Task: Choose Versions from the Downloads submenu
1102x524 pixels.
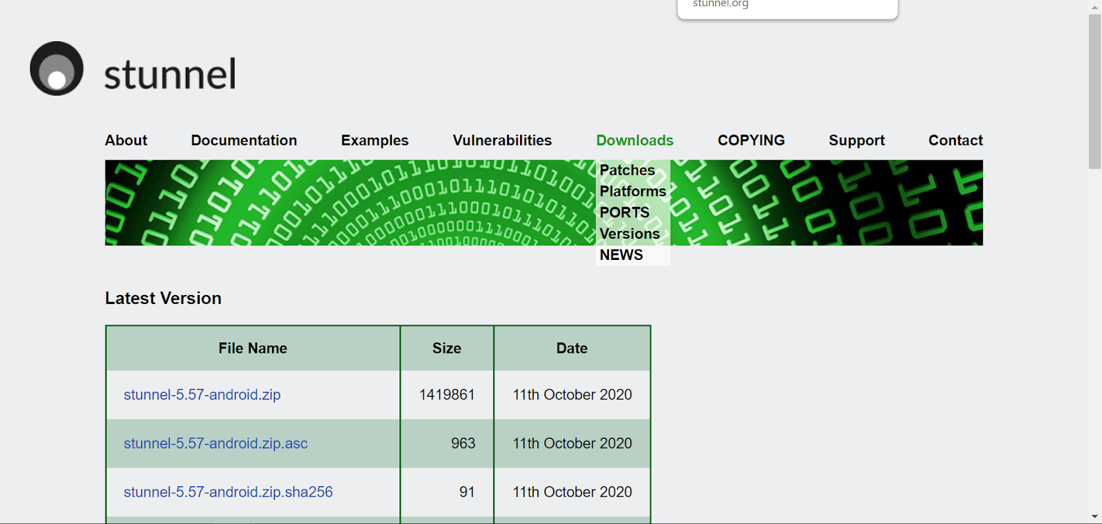Action: click(x=630, y=234)
